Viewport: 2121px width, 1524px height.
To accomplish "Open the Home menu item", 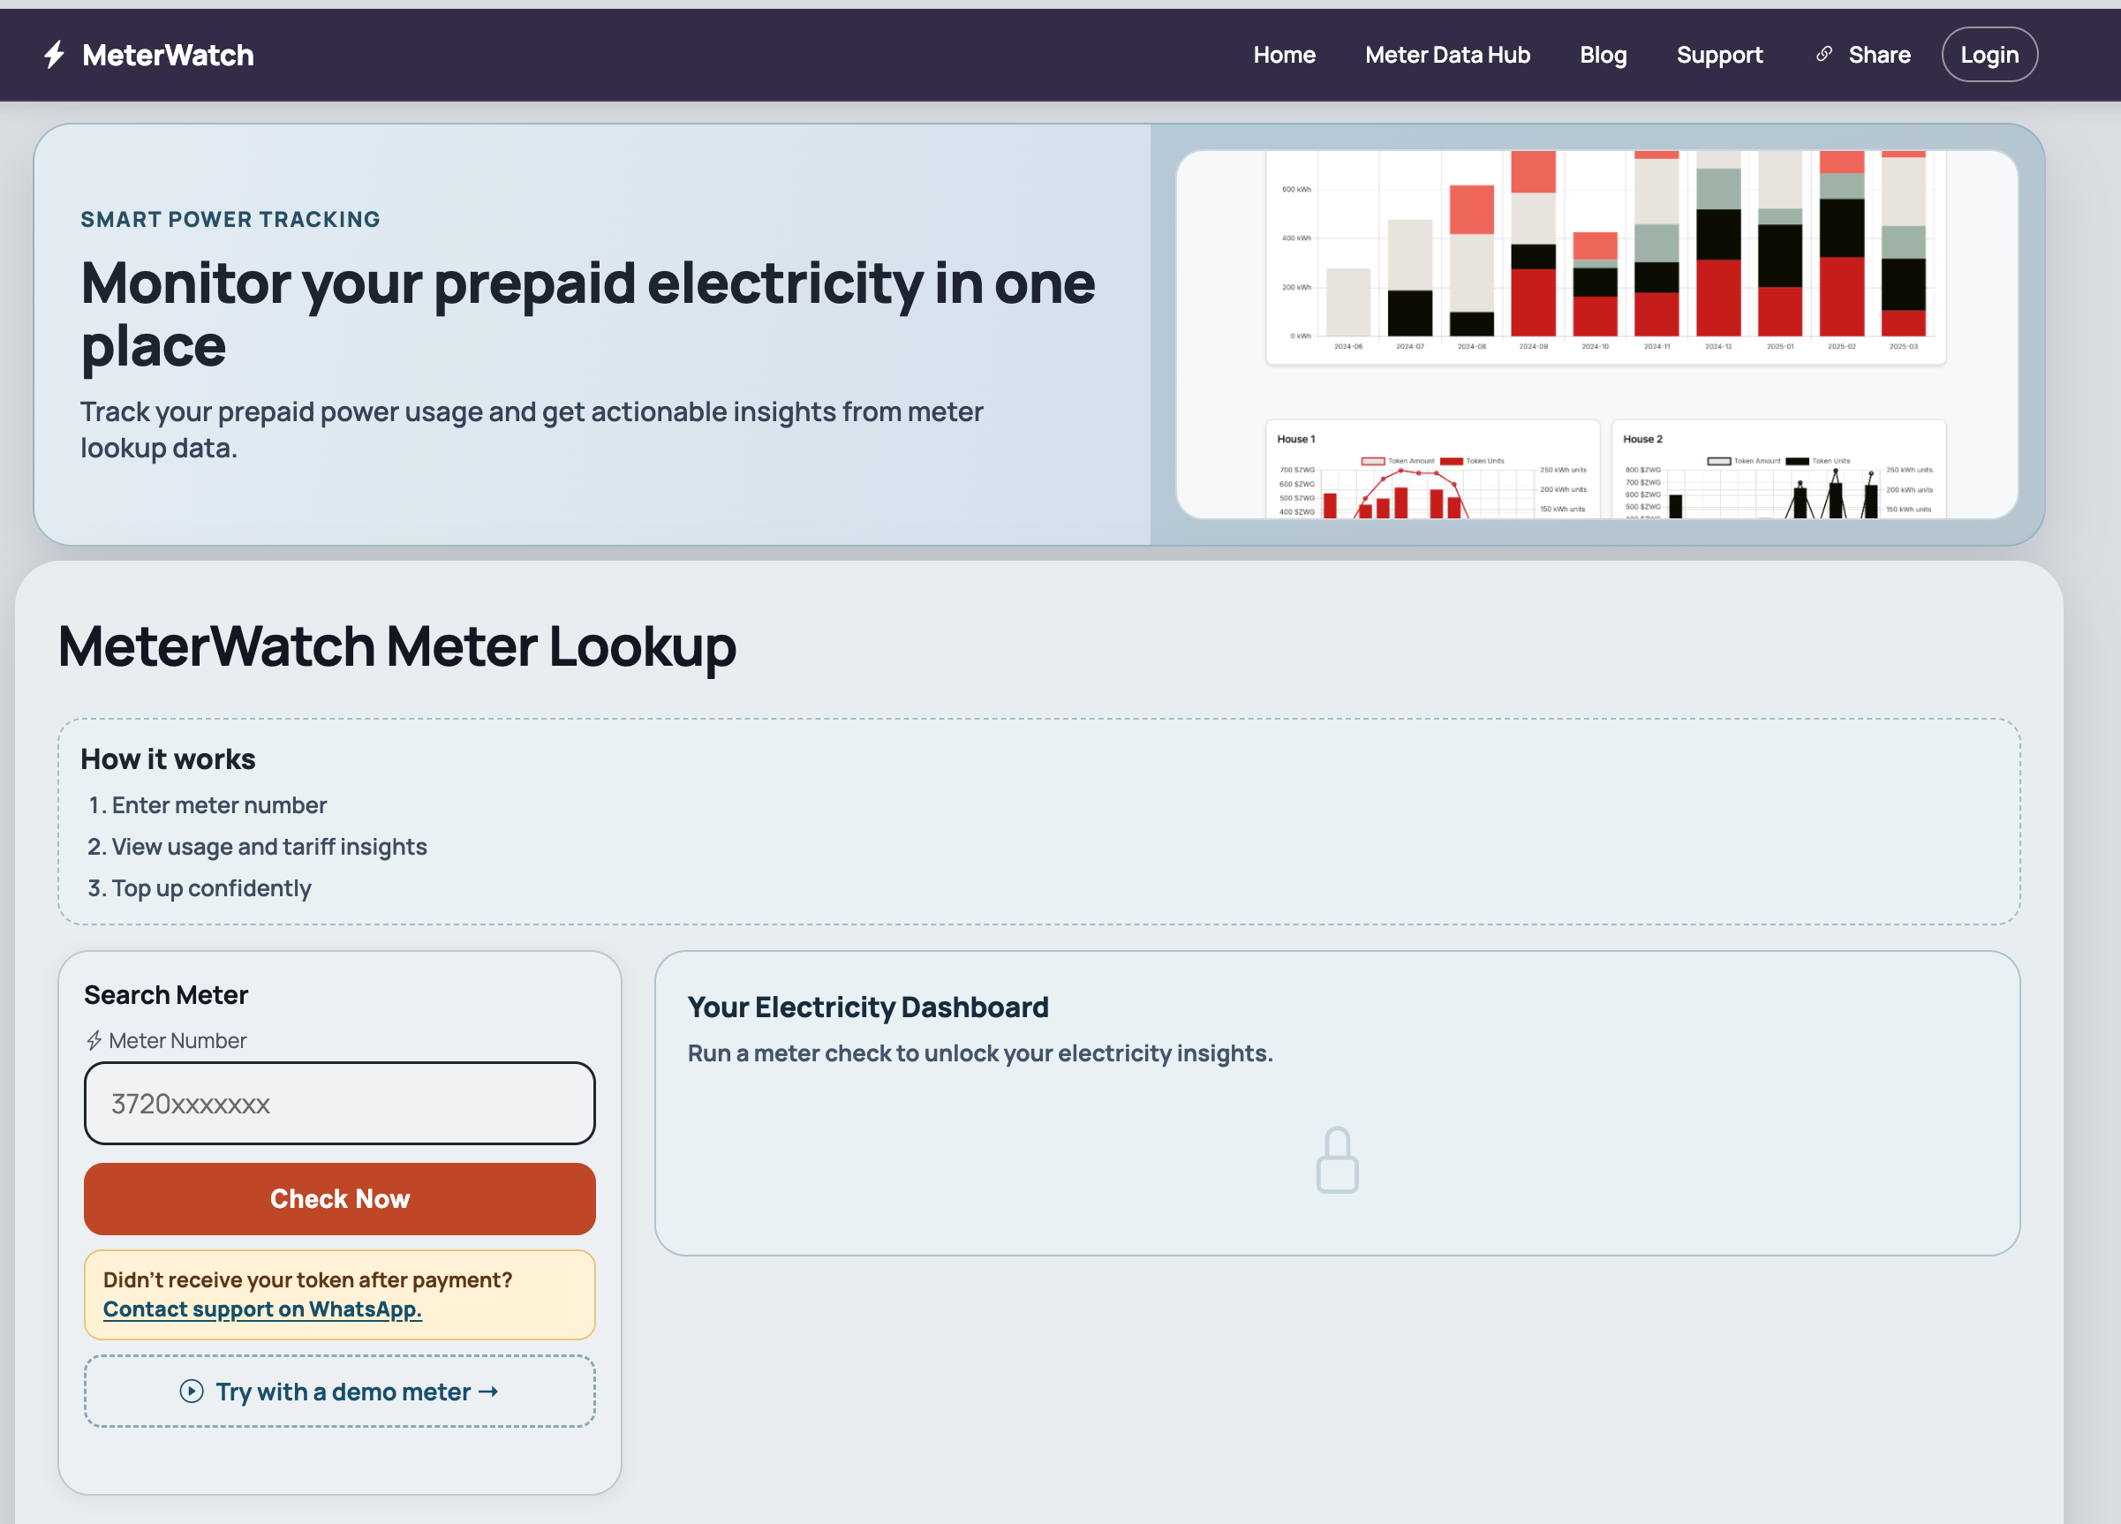I will 1284,55.
